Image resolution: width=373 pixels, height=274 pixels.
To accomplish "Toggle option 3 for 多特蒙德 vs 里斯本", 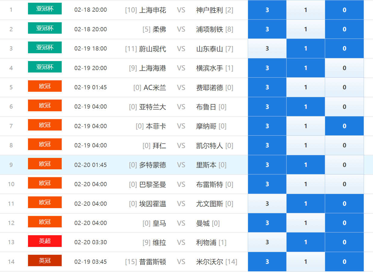I will (267, 165).
